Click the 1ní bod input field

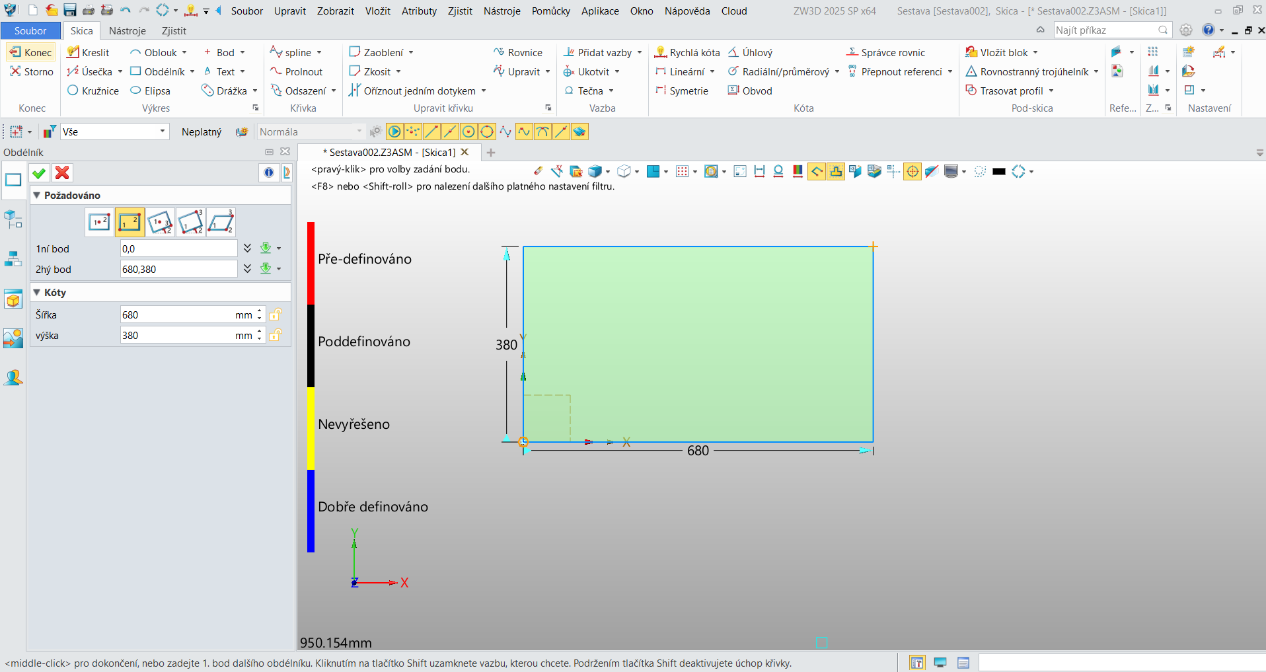[178, 248]
